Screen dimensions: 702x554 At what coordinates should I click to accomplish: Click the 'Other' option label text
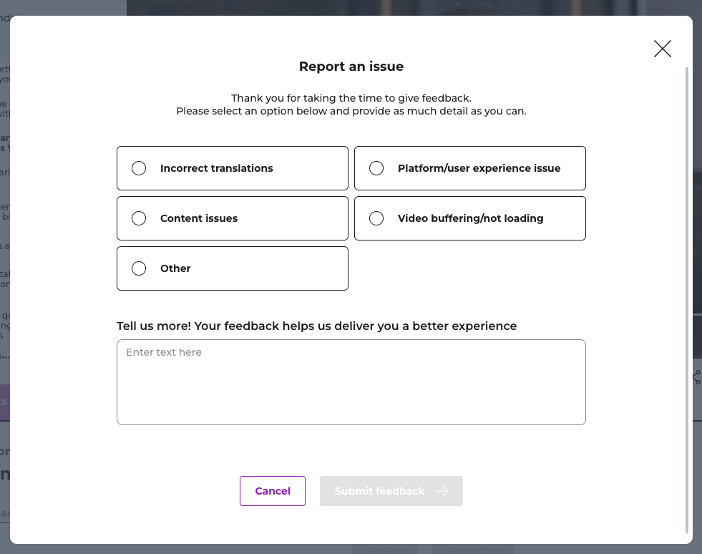[x=175, y=268]
